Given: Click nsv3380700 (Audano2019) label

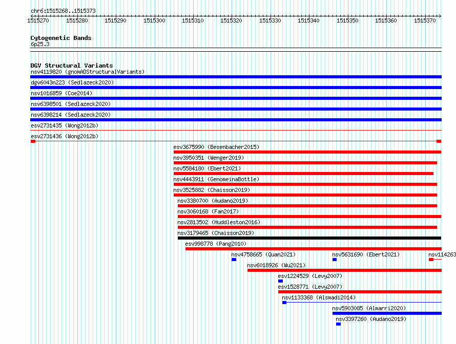Looking at the screenshot, I should (213, 201).
